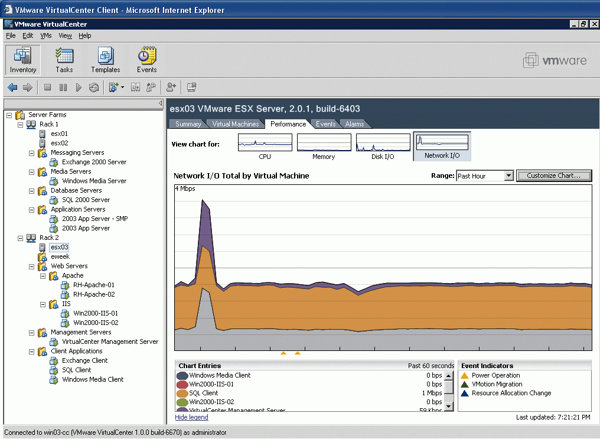Collapse the IIS group
Image resolution: width=600 pixels, height=439 pixels.
[x=43, y=305]
